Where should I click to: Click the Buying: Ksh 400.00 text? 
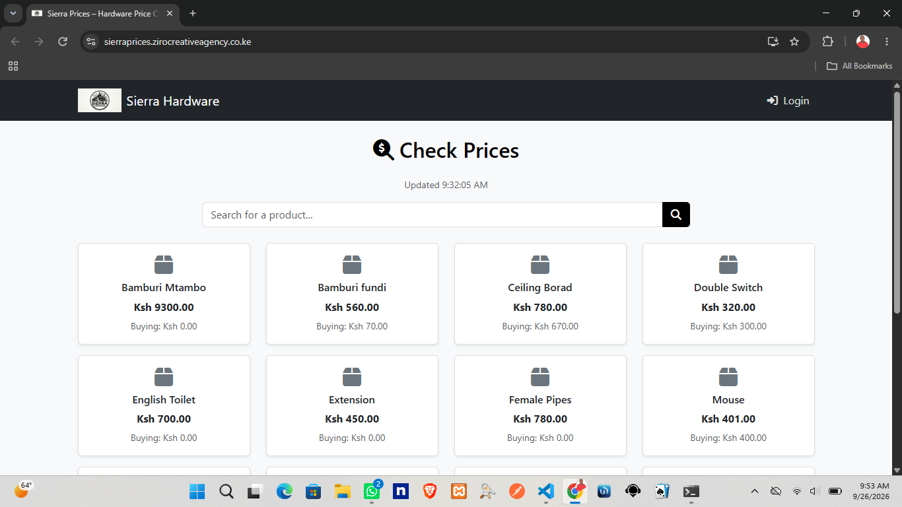pyautogui.click(x=728, y=438)
